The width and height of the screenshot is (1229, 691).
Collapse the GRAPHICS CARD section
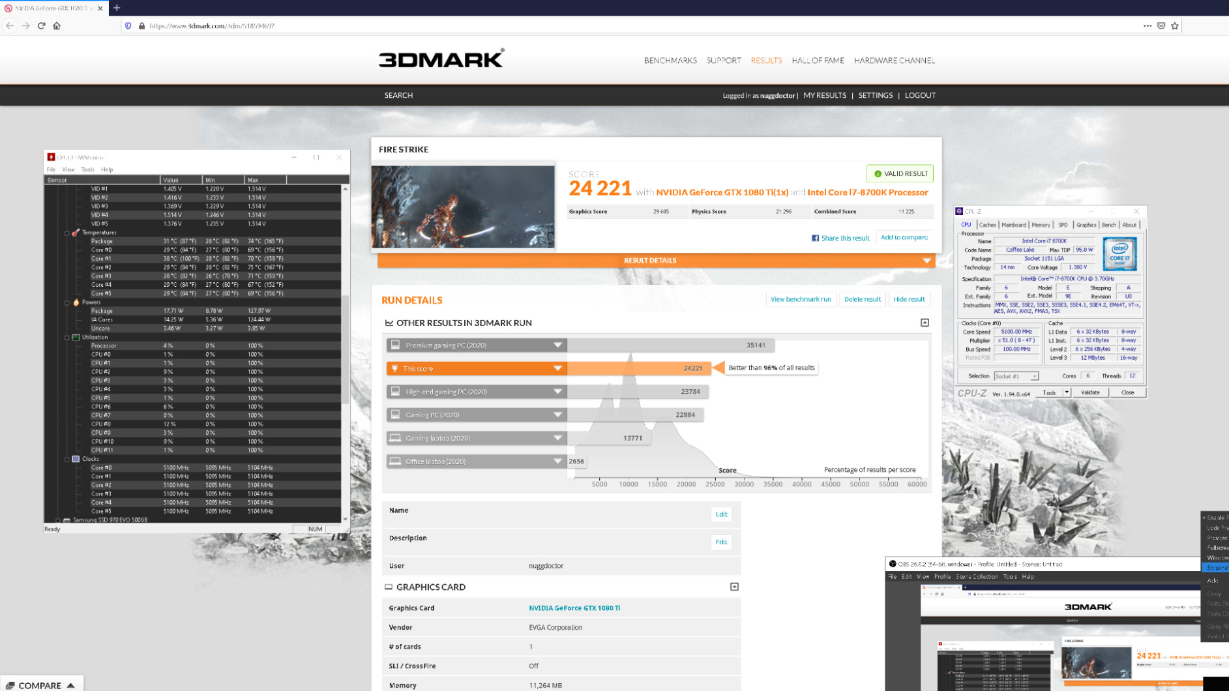[734, 587]
